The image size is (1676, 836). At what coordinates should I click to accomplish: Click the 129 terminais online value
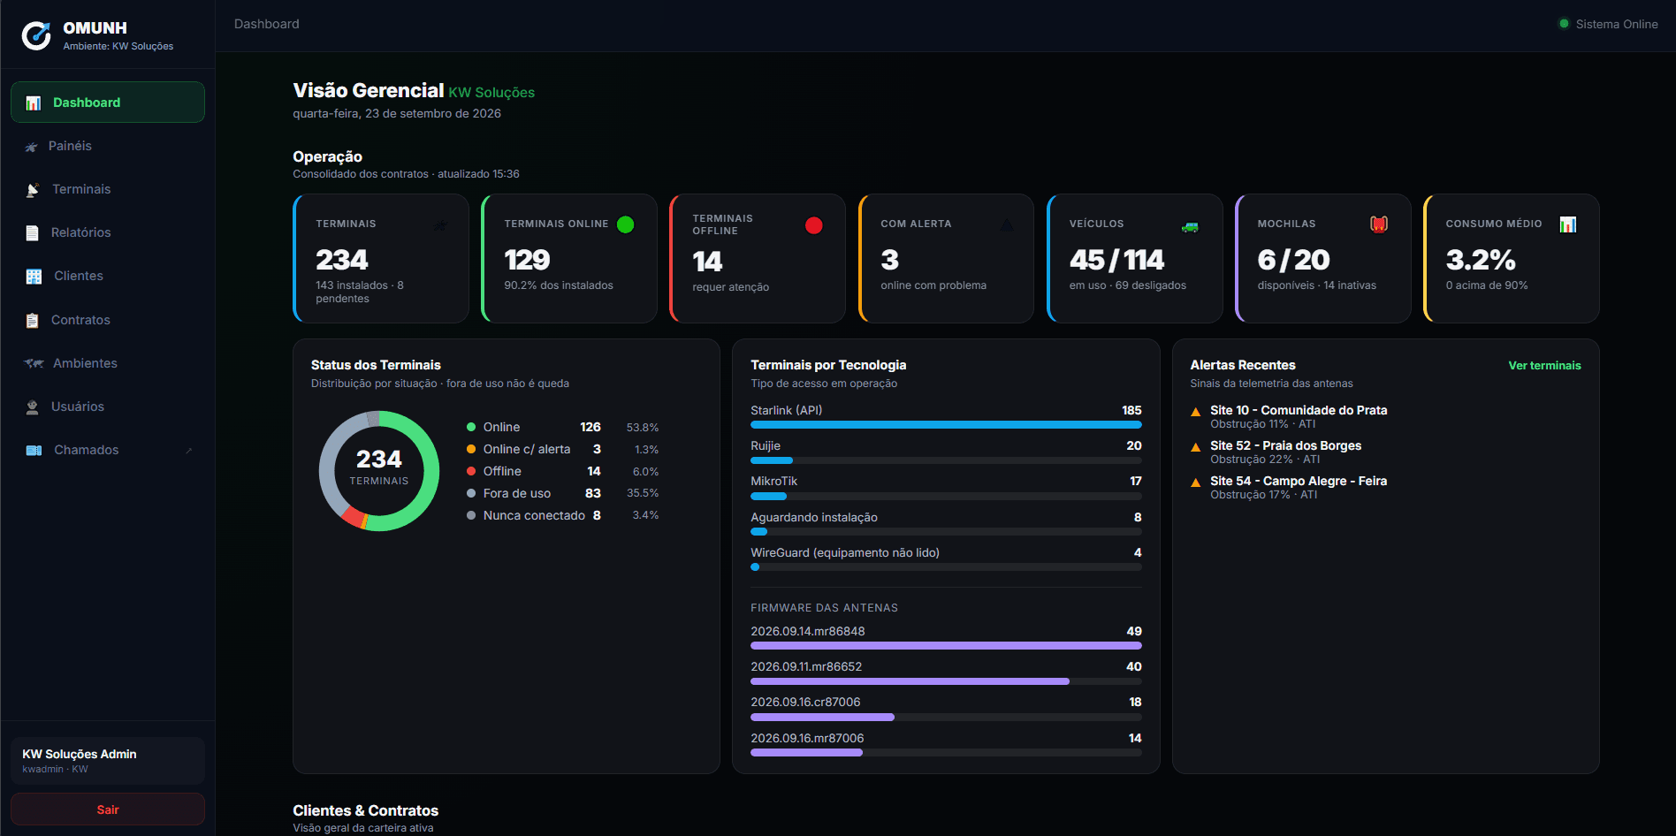click(527, 260)
